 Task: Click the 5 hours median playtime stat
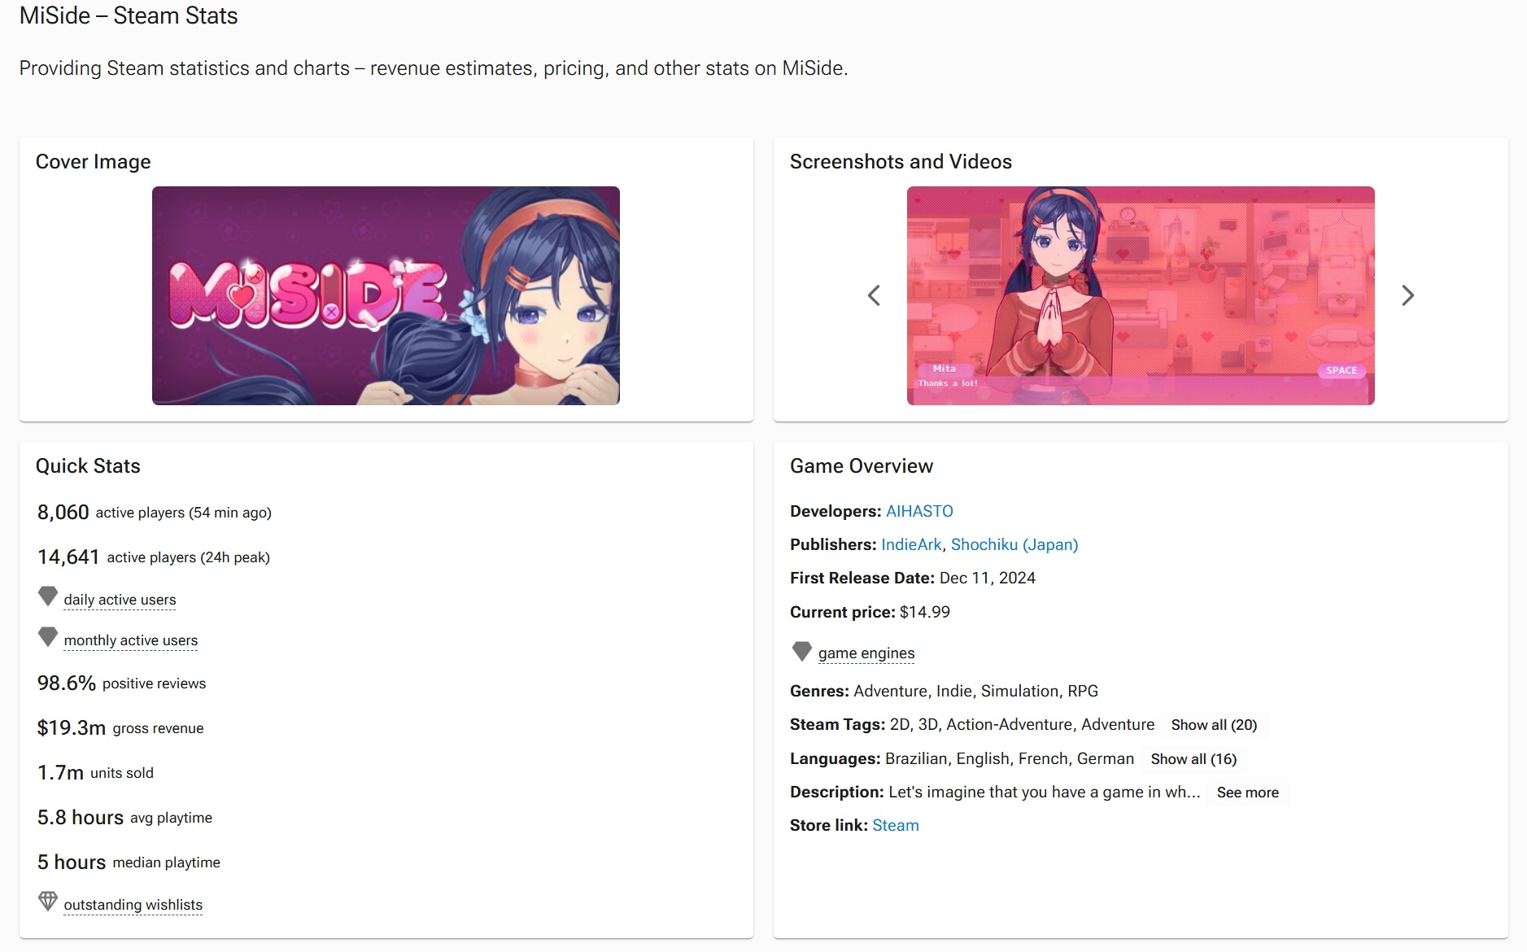point(129,862)
